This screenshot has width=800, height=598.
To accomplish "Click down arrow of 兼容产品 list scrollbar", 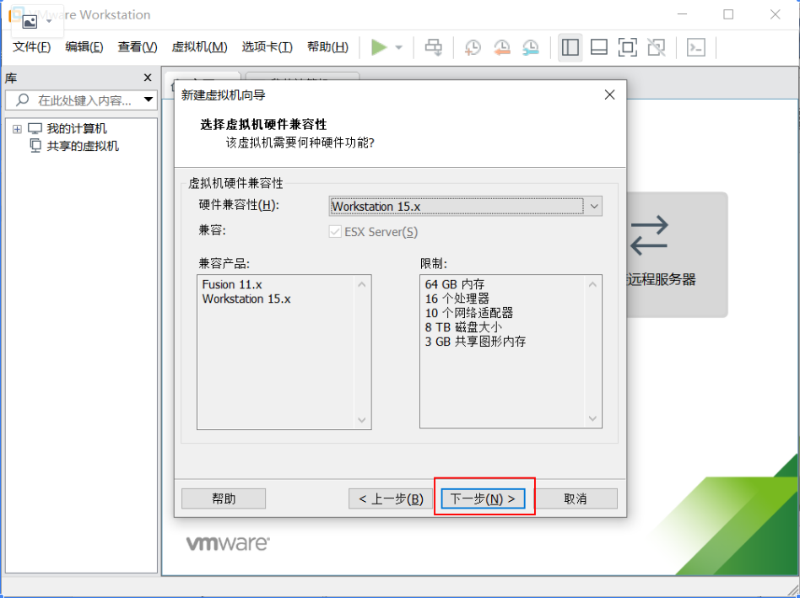I will click(x=362, y=420).
